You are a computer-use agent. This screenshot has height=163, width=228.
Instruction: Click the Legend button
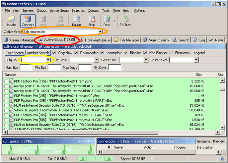tap(199, 53)
